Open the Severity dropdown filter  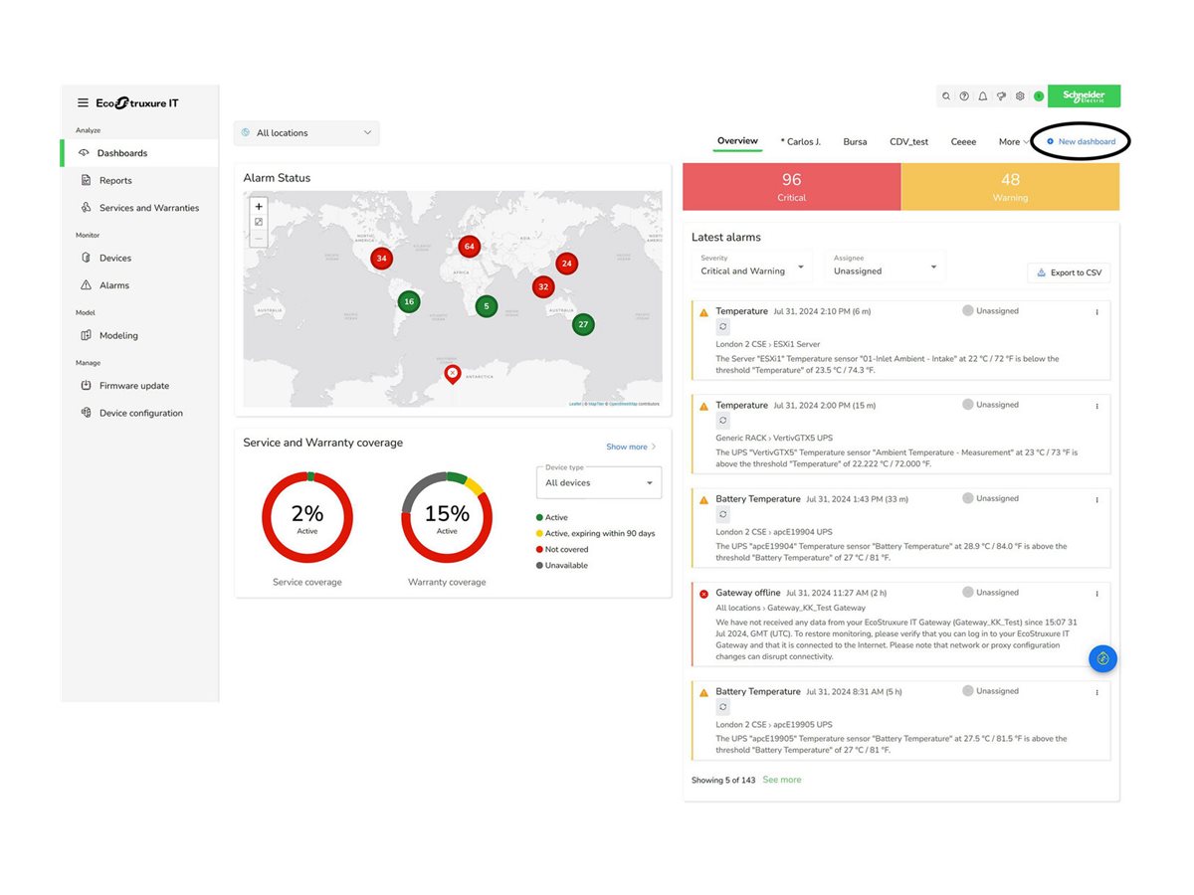coord(752,267)
